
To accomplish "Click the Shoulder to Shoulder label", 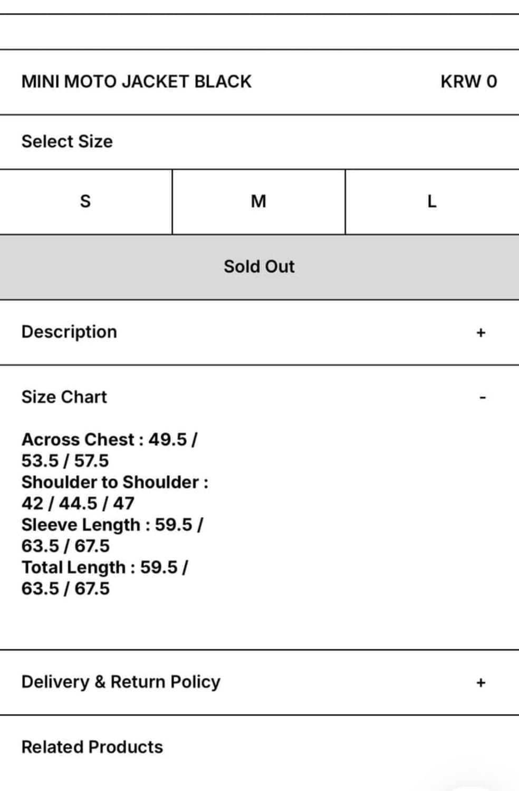I will click(x=110, y=483).
